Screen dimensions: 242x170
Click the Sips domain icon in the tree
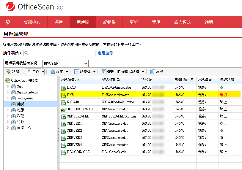pyautogui.click(x=14, y=86)
